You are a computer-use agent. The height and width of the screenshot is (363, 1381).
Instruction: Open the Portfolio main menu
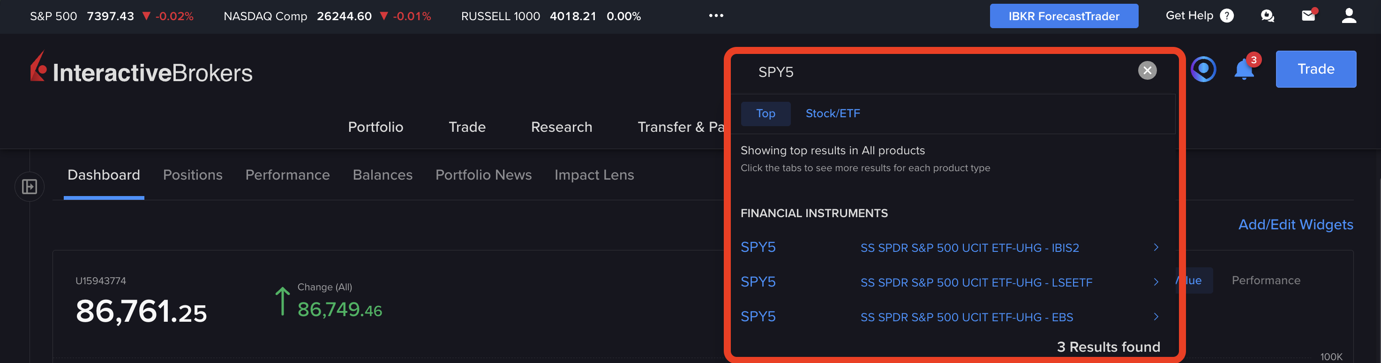375,127
